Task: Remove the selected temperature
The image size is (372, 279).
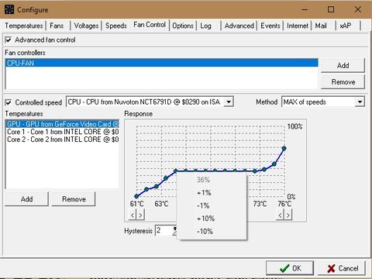Action: [74, 199]
